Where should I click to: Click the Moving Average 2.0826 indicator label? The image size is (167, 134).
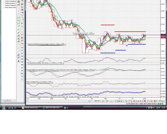pyautogui.click(x=83, y=33)
